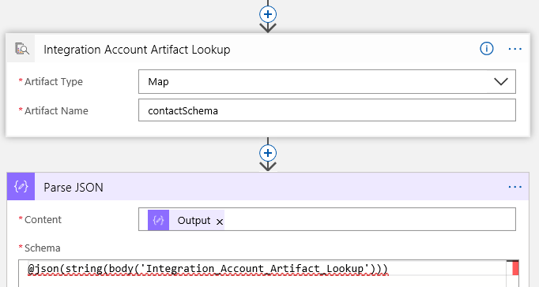Click the top plus insert-step button

[x=268, y=14]
